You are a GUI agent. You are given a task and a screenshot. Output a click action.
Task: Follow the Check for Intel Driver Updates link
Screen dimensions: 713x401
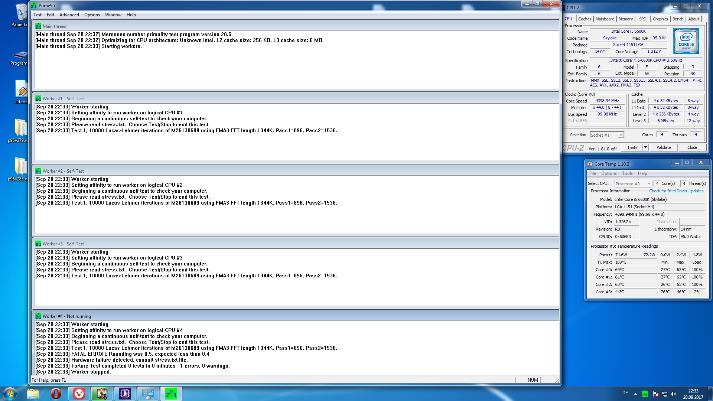coord(676,191)
